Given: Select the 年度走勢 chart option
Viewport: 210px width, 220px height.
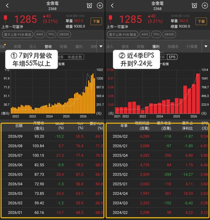Looking at the screenshot, I should [75, 57].
